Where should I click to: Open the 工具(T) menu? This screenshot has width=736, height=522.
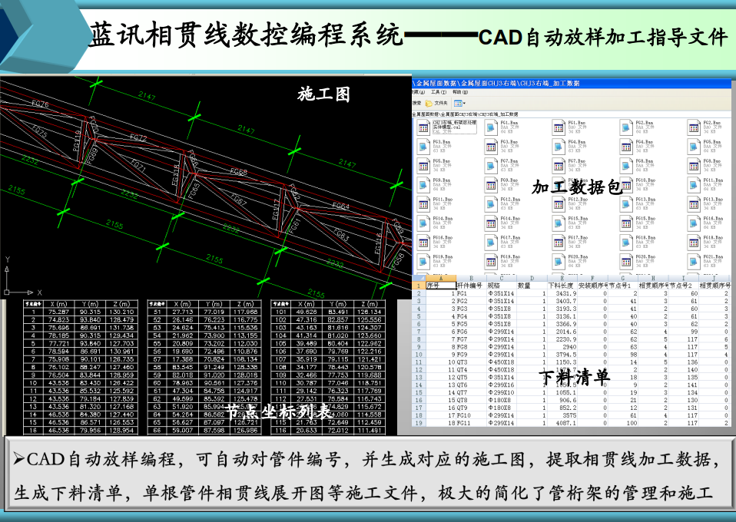coord(439,92)
